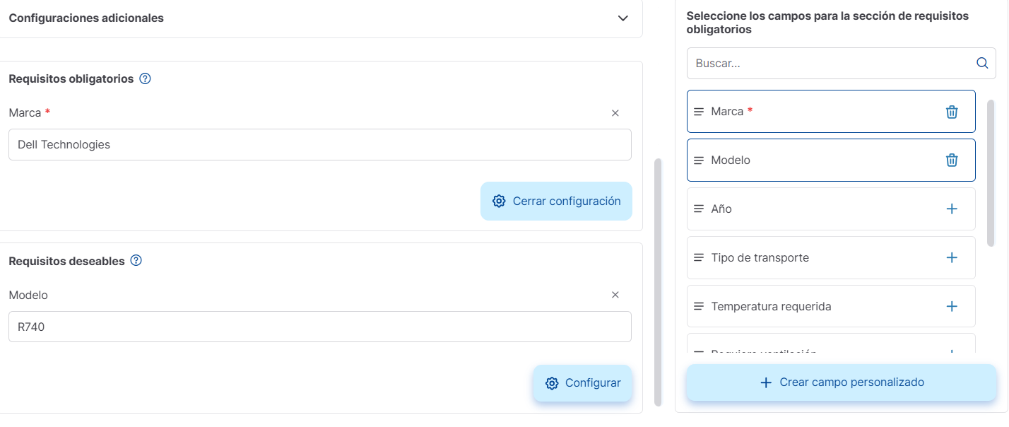Viewport: 1009px width, 427px height.
Task: Select the Dell Technologies input field
Action: [x=319, y=144]
